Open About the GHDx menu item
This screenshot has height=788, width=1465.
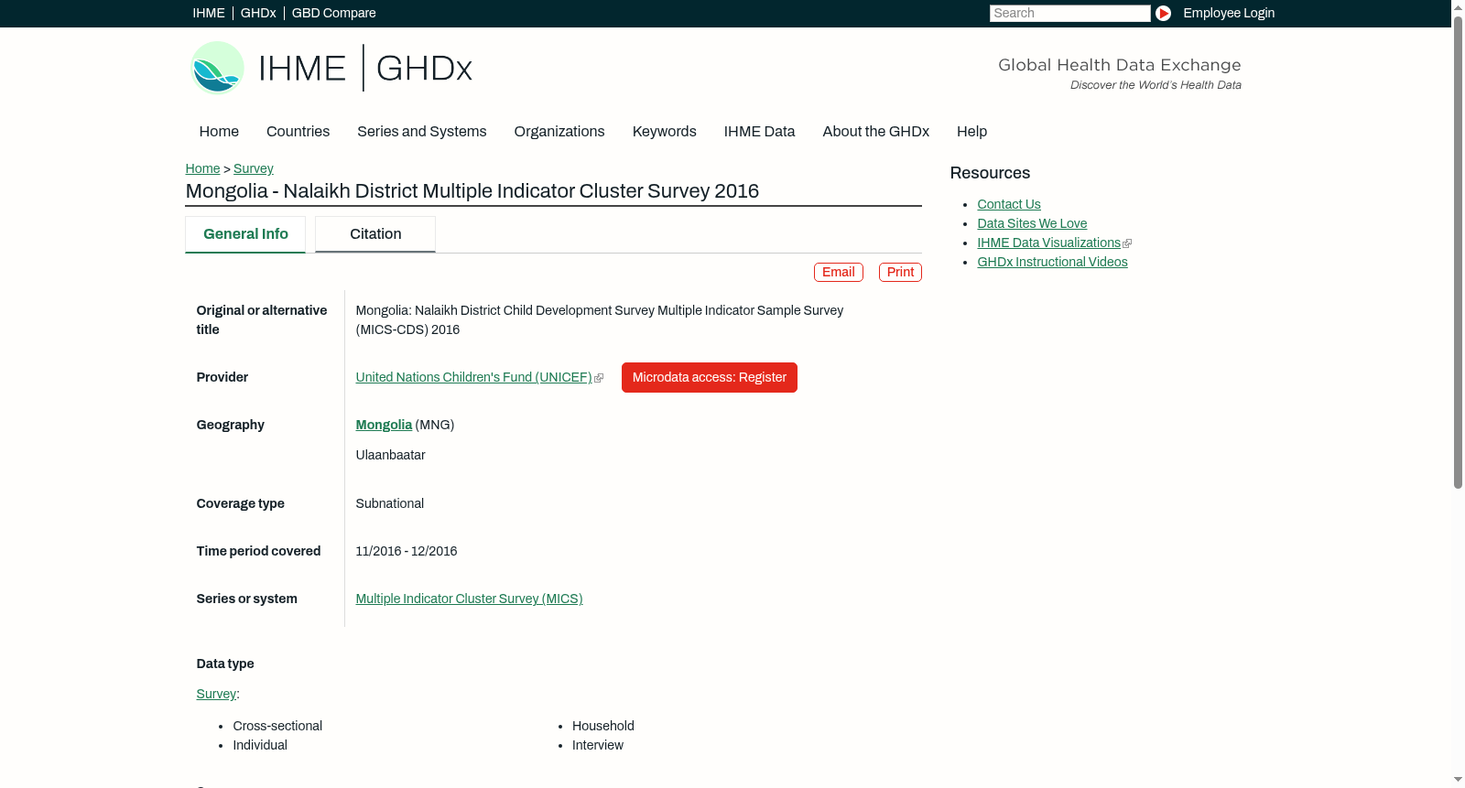[x=875, y=132]
